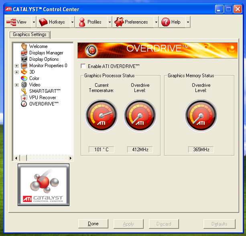The image size is (246, 236).
Task: Select Welcome in the tree
Action: pyautogui.click(x=39, y=46)
